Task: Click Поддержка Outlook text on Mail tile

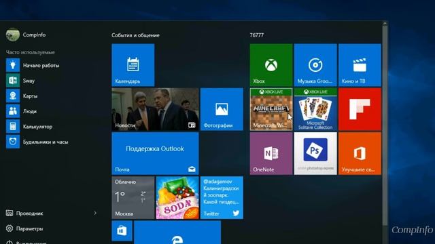Action: tap(155, 149)
